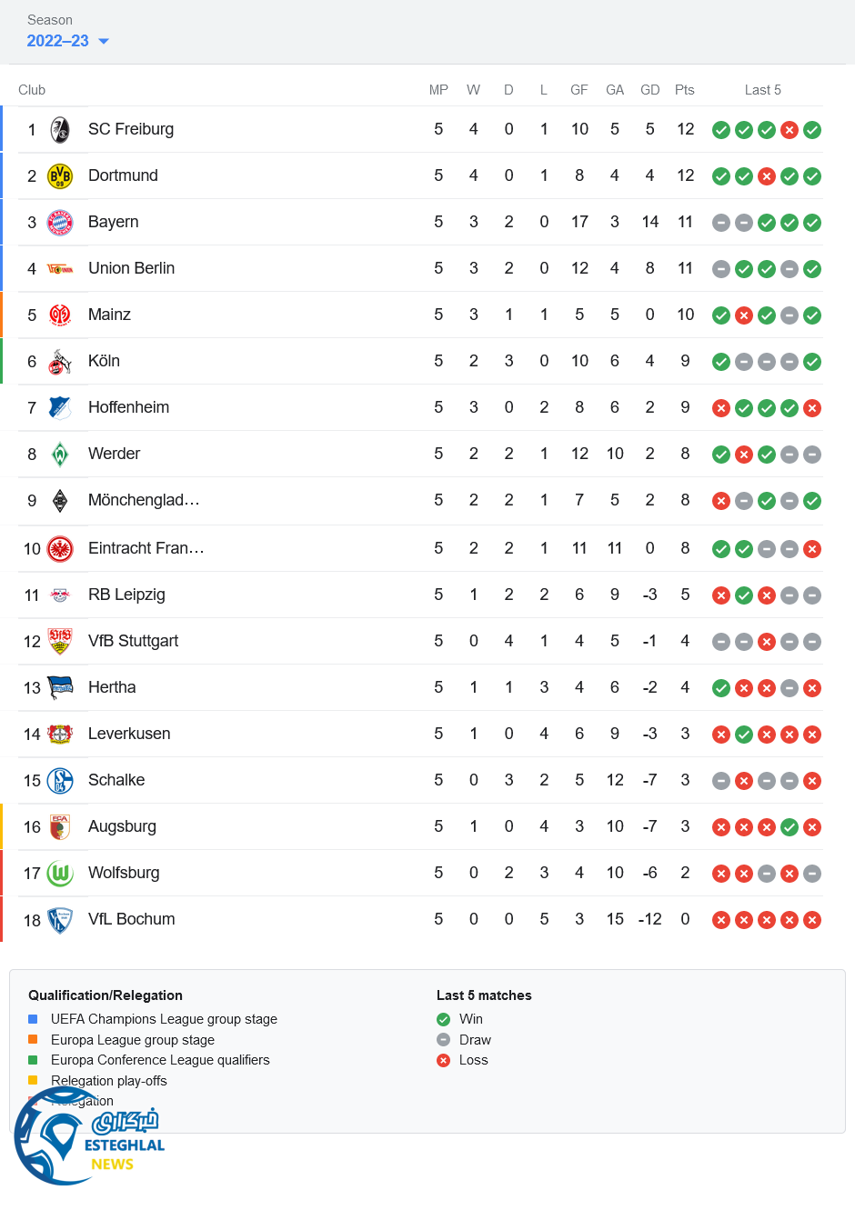Click the Eintracht Frankfurt eagle crest
This screenshot has width=855, height=1210.
point(60,549)
